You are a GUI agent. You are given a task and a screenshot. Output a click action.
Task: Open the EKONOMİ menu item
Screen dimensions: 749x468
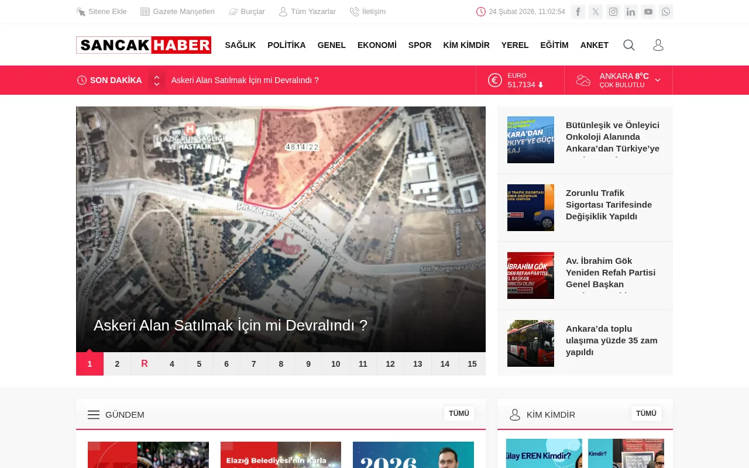[x=377, y=45]
